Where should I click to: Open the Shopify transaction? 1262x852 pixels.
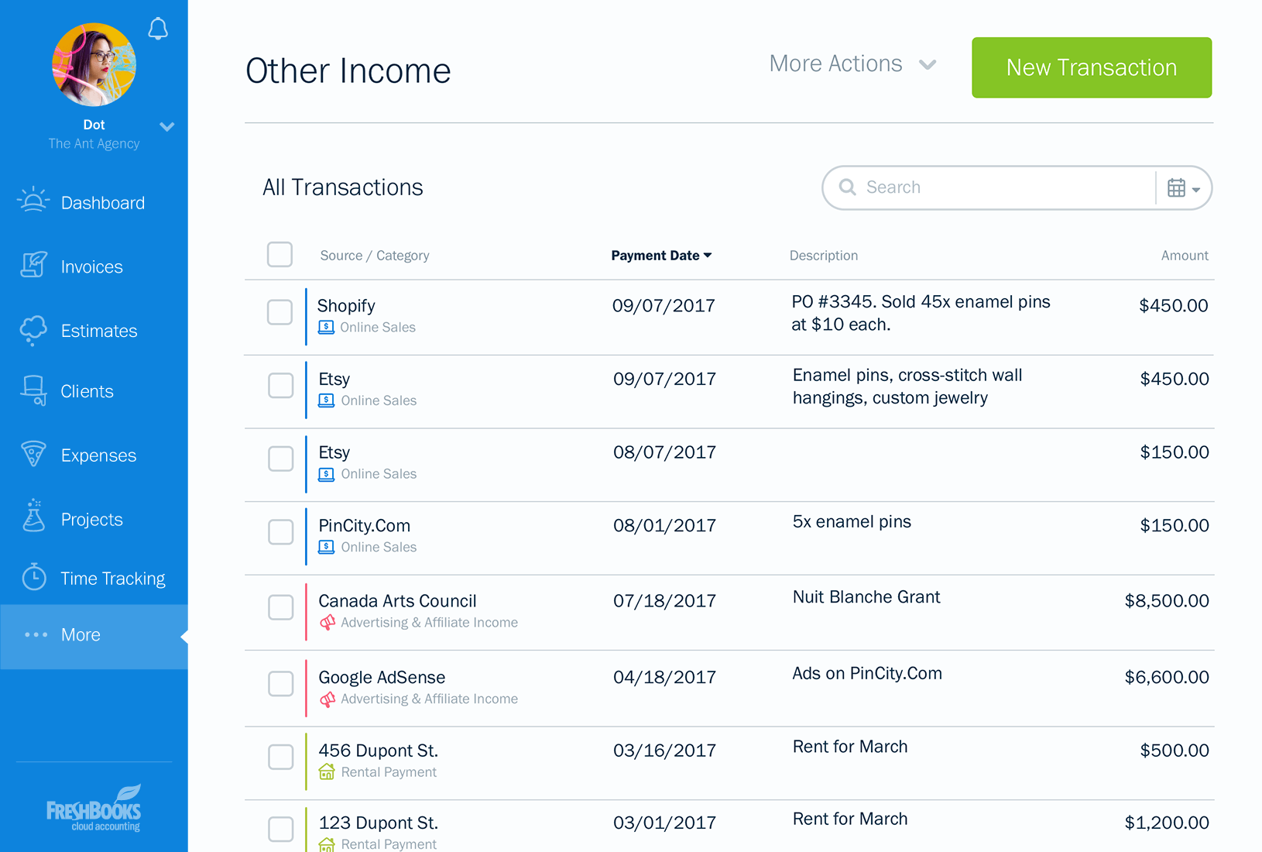(x=729, y=318)
